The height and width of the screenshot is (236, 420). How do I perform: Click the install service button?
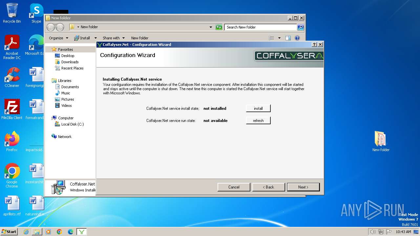258,108
